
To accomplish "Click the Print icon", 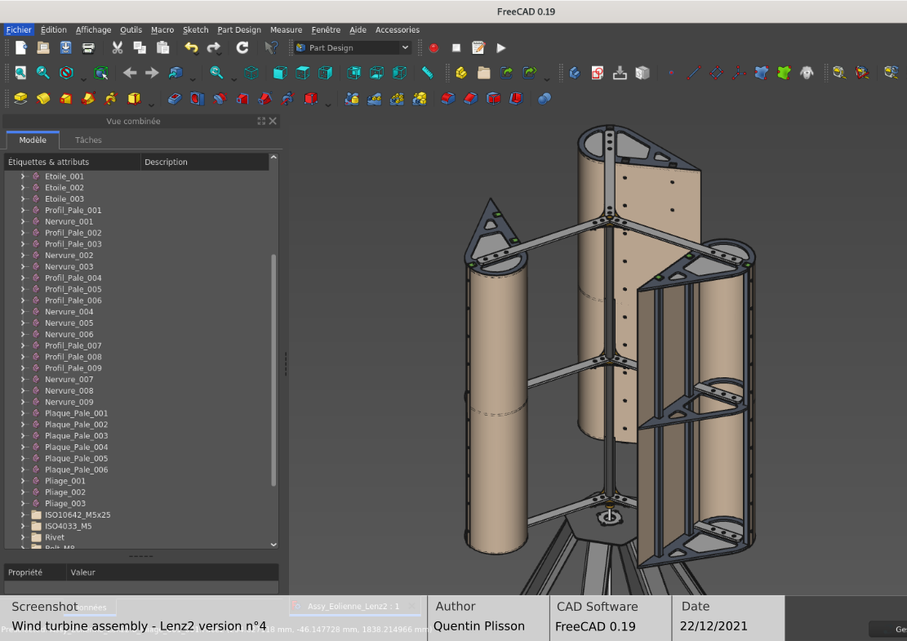I will coord(88,48).
